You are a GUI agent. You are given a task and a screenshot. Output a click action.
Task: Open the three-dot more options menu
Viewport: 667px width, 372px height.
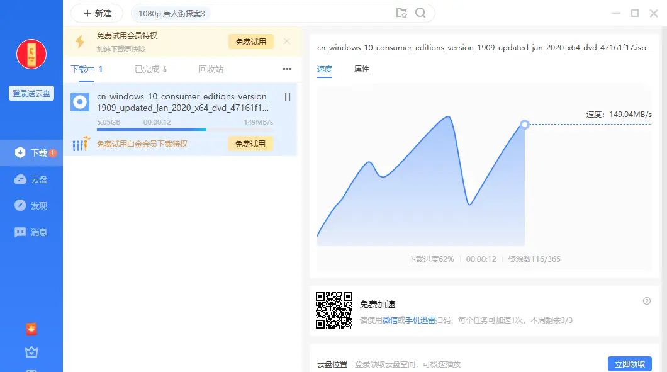(x=287, y=69)
